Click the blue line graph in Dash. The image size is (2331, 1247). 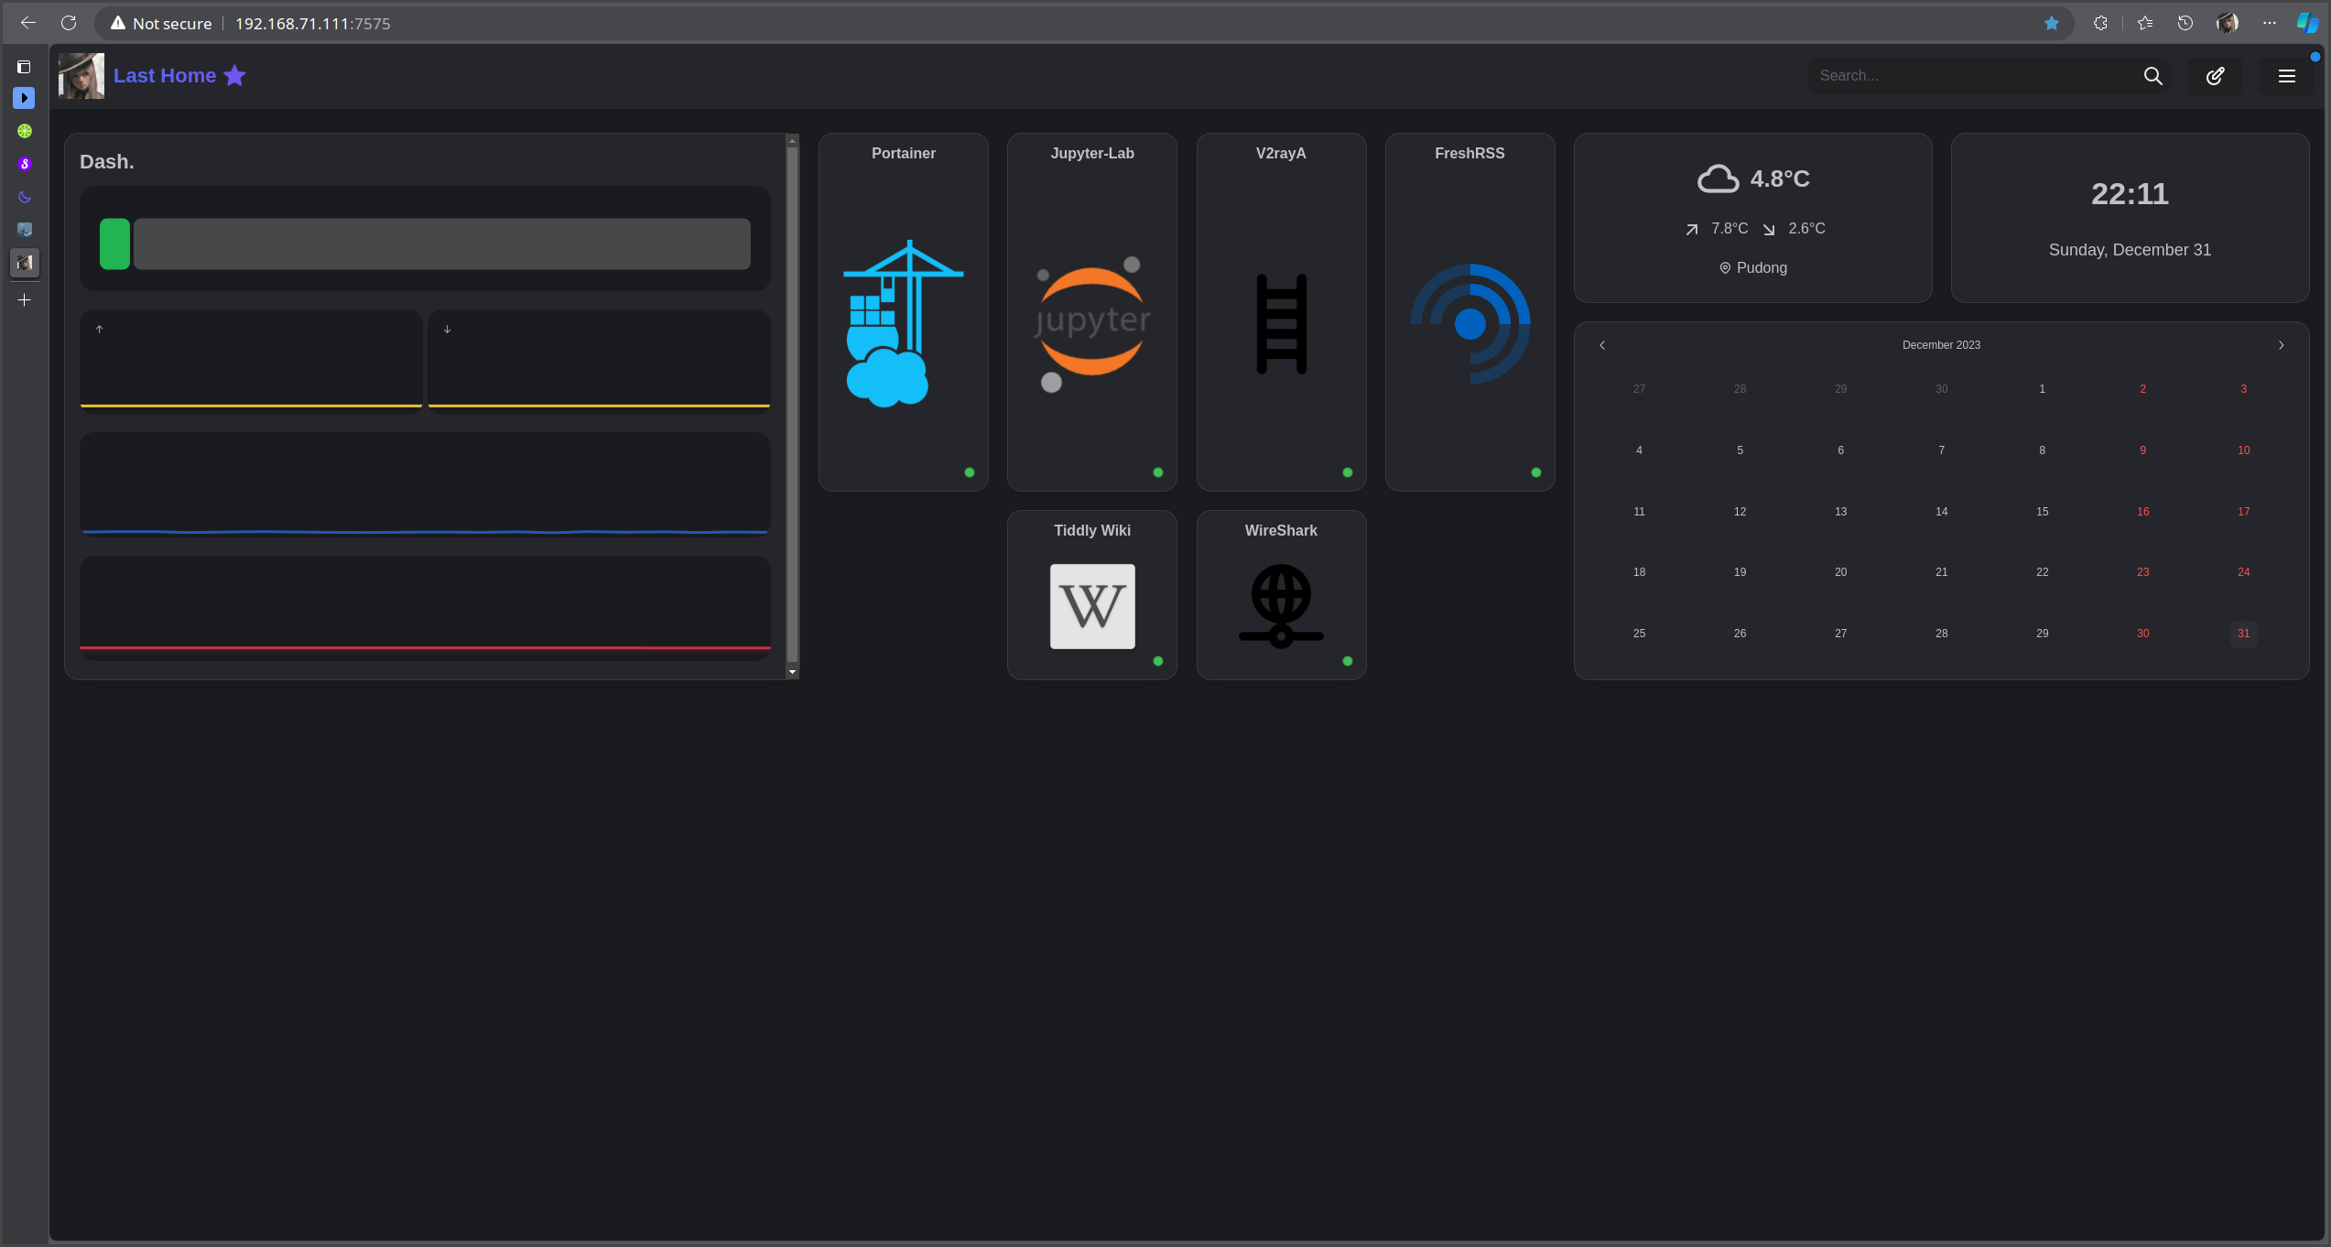click(x=425, y=484)
